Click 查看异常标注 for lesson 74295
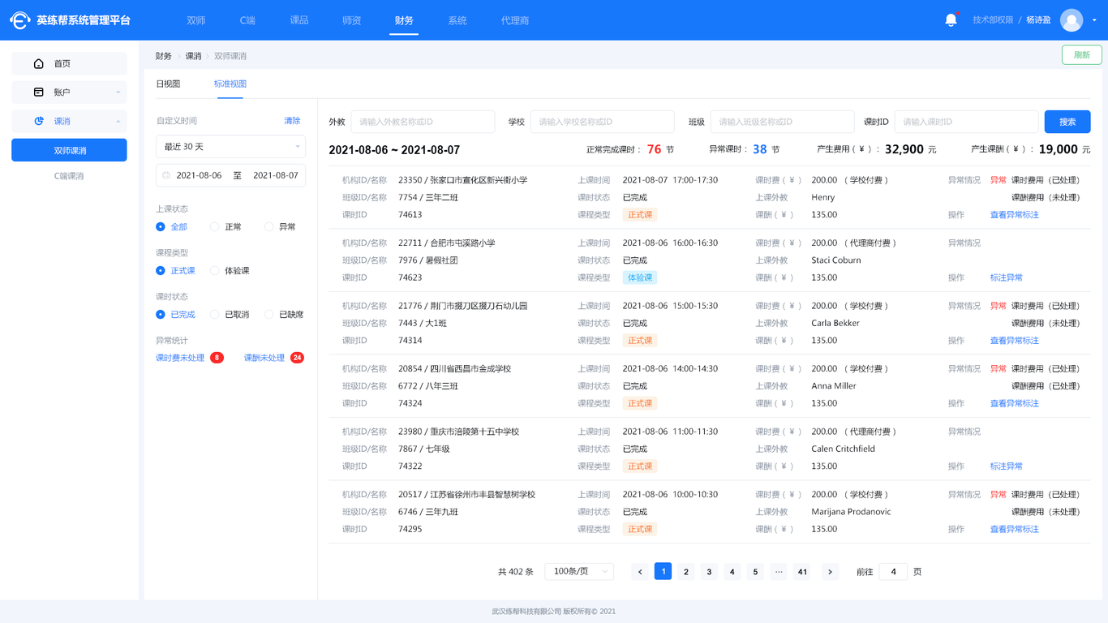The width and height of the screenshot is (1108, 623). coord(1014,529)
